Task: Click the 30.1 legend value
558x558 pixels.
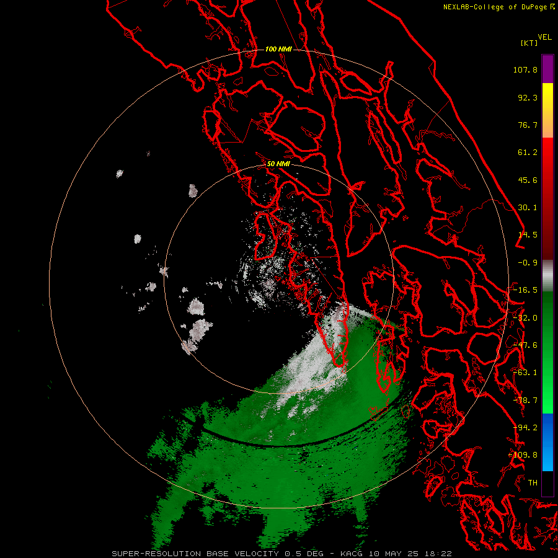Action: coord(528,208)
